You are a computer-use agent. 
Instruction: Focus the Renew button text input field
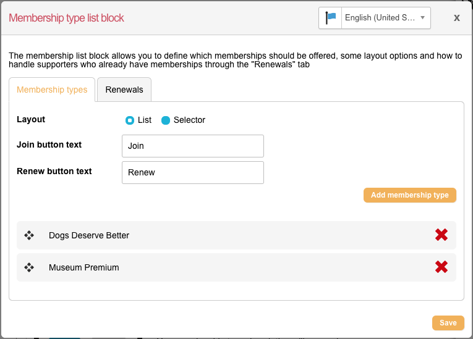193,173
